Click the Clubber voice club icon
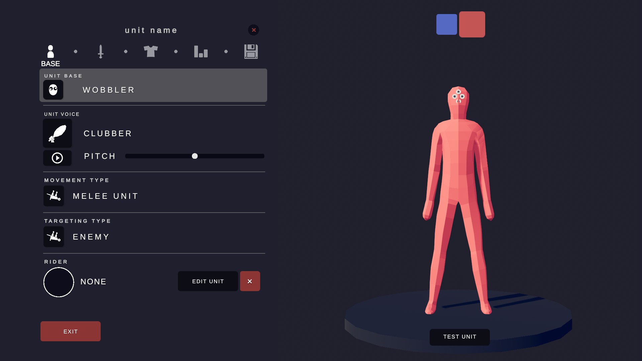Viewport: 642px width, 361px height. click(57, 133)
